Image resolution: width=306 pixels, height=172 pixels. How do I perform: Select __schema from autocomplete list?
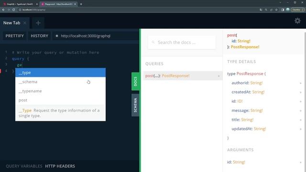pos(61,82)
